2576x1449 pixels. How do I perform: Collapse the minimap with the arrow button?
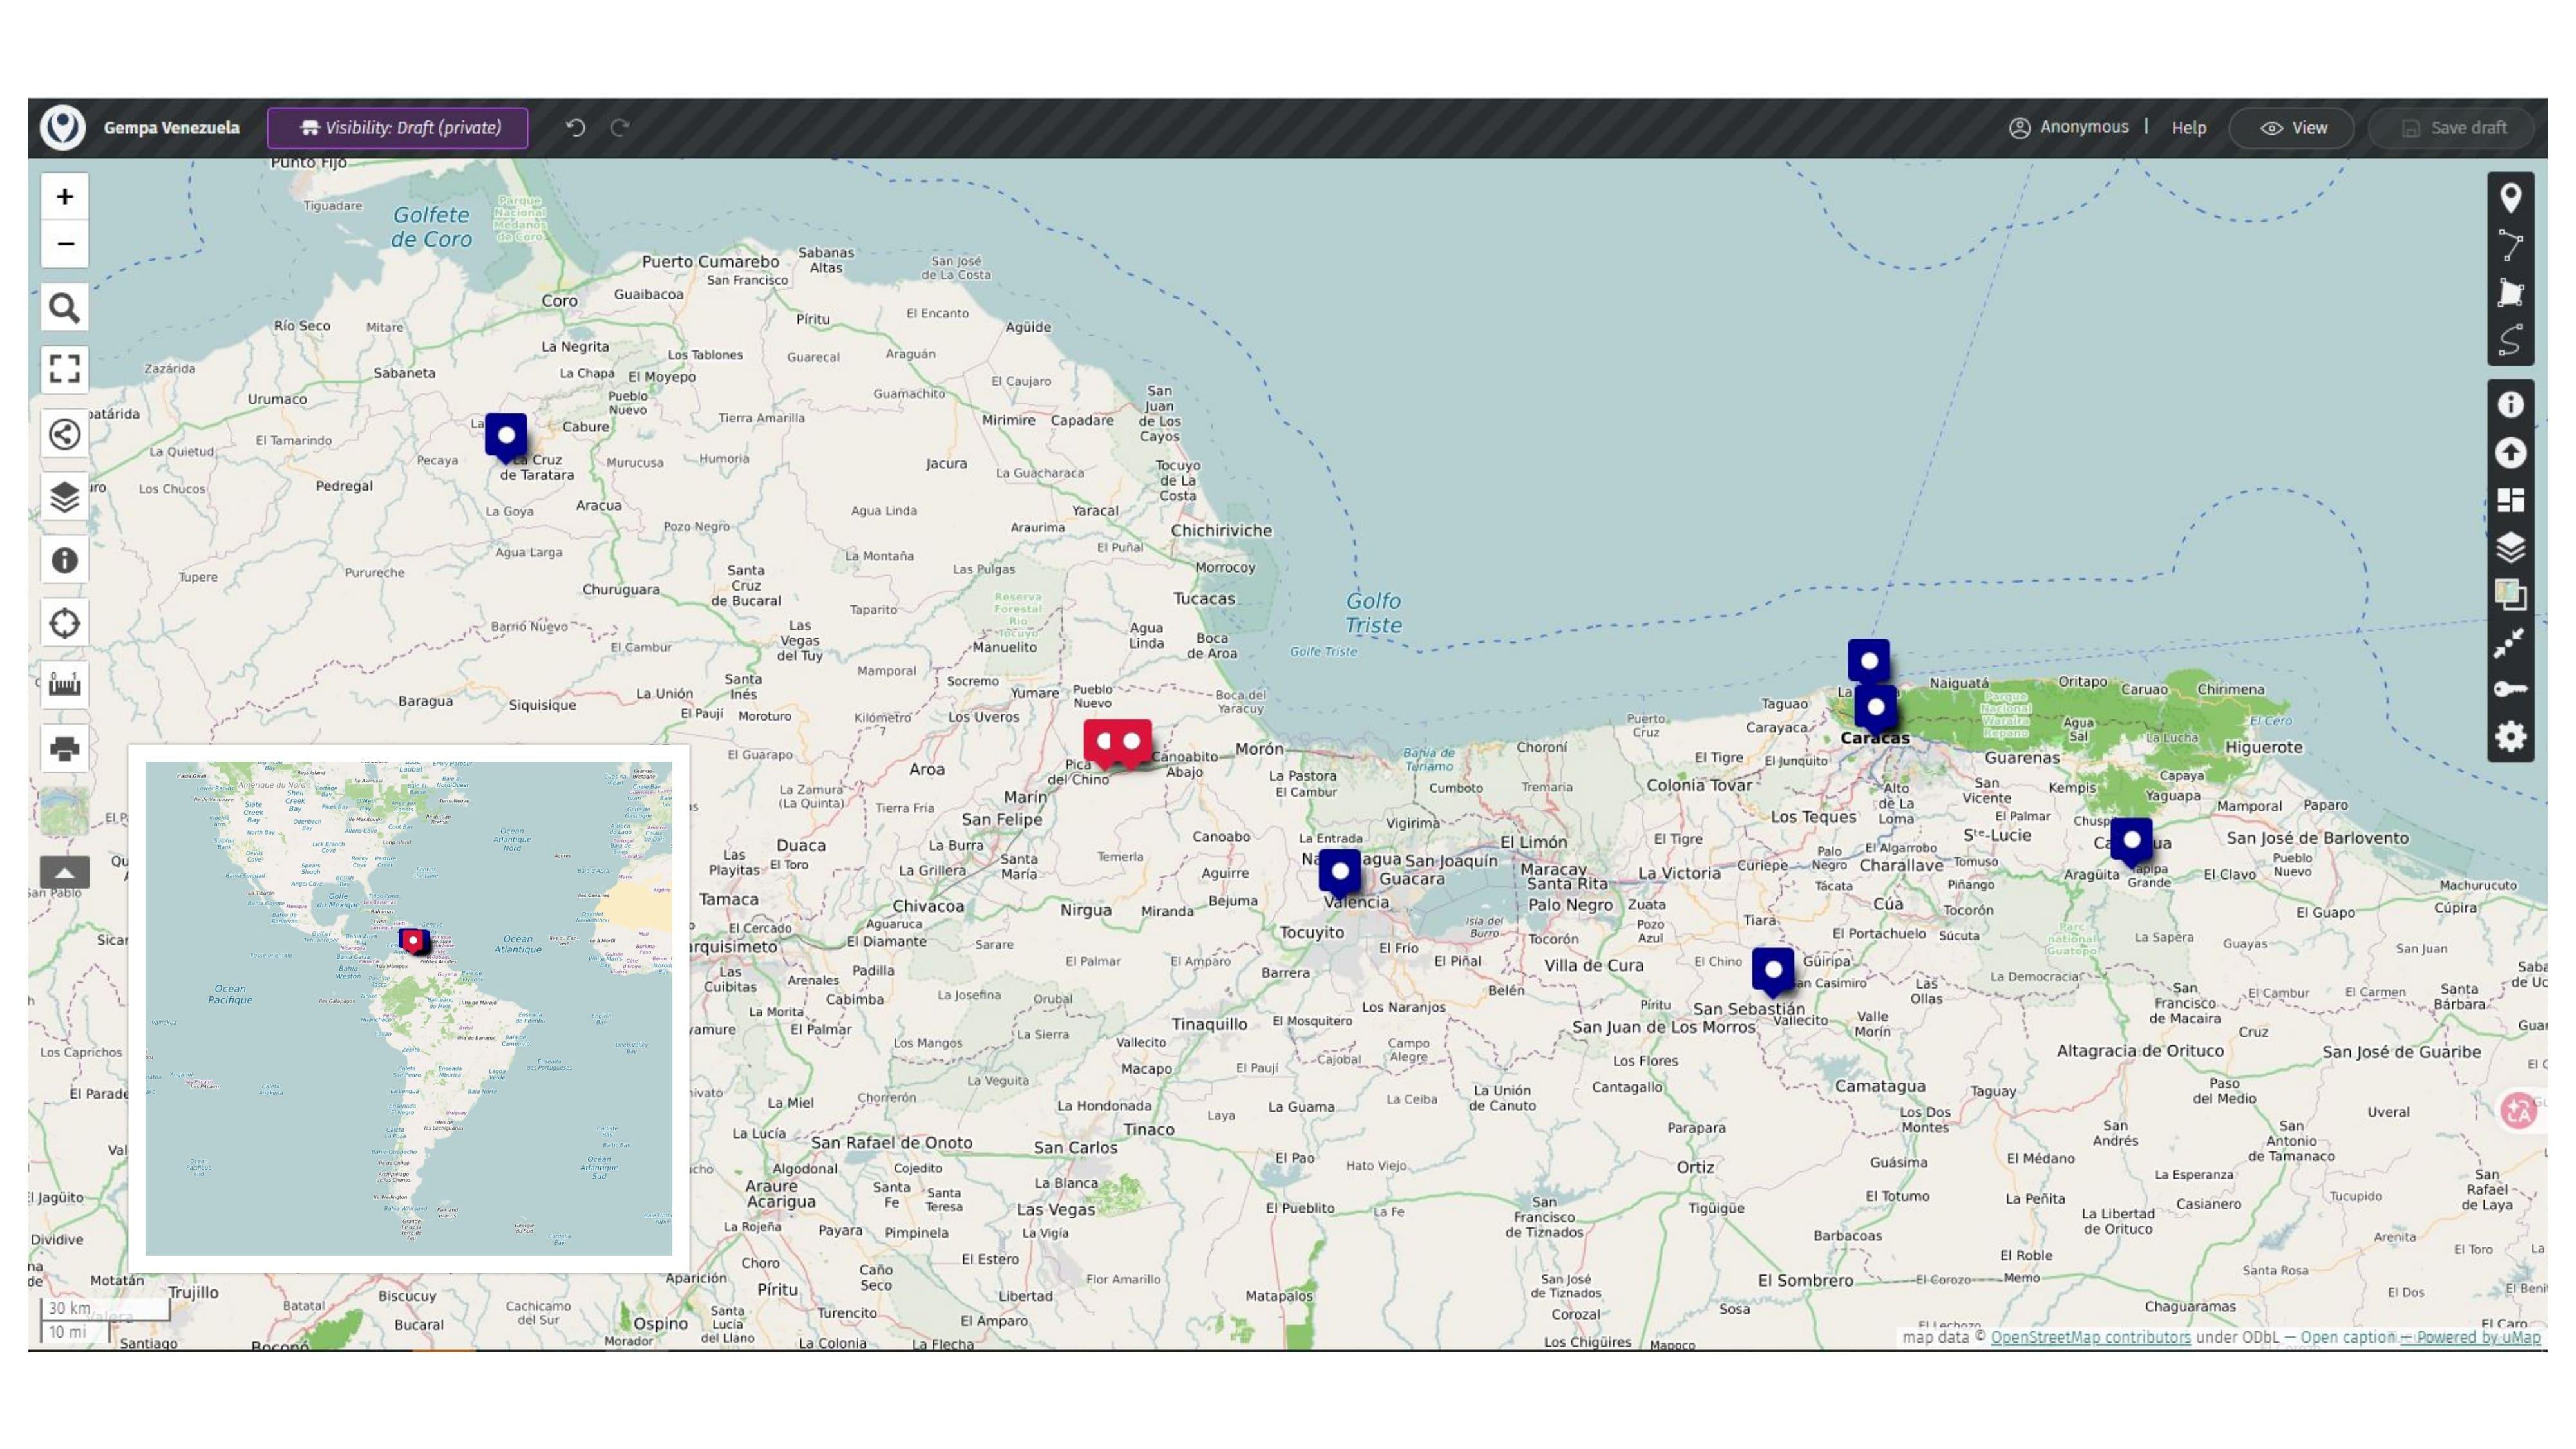(64, 872)
